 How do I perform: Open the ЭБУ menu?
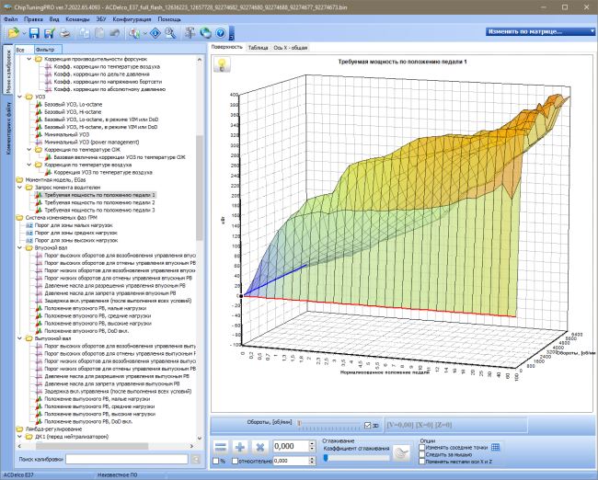point(101,19)
